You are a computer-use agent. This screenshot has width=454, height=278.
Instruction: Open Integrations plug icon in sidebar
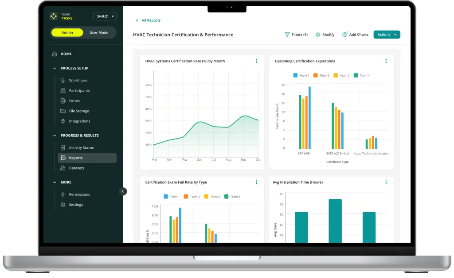coord(63,121)
